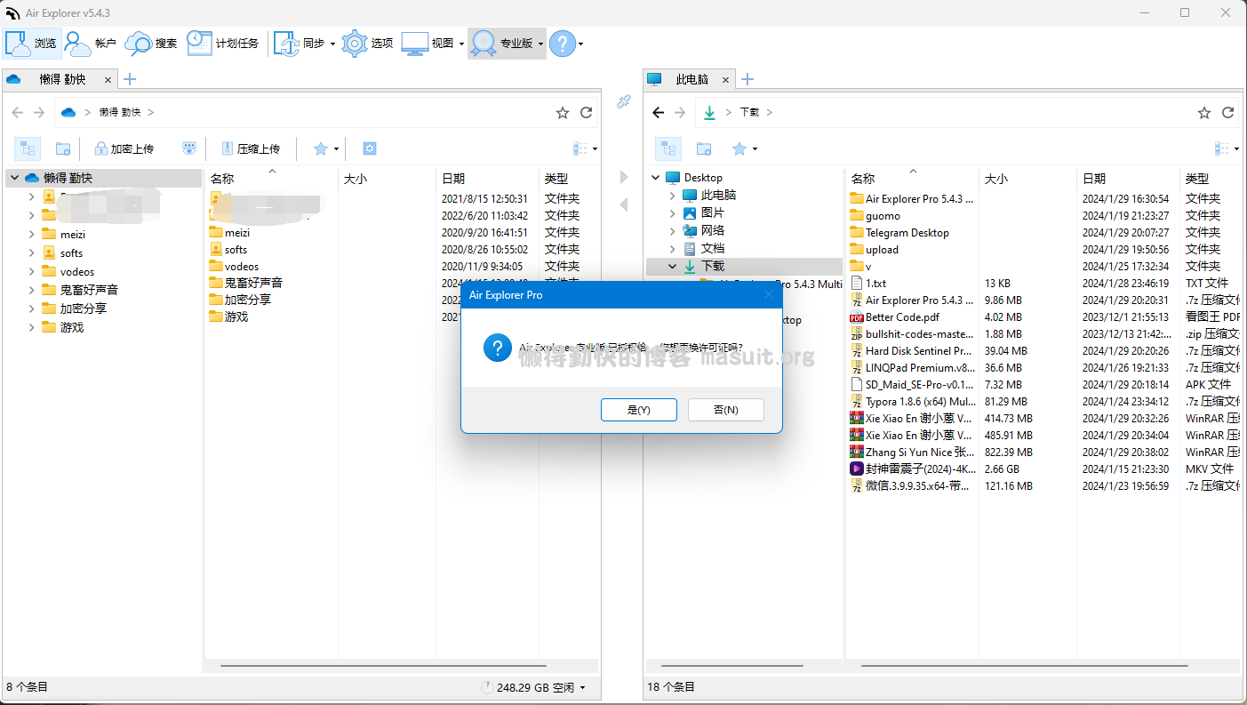
Task: Open the 搜索 search tool
Action: click(x=151, y=43)
